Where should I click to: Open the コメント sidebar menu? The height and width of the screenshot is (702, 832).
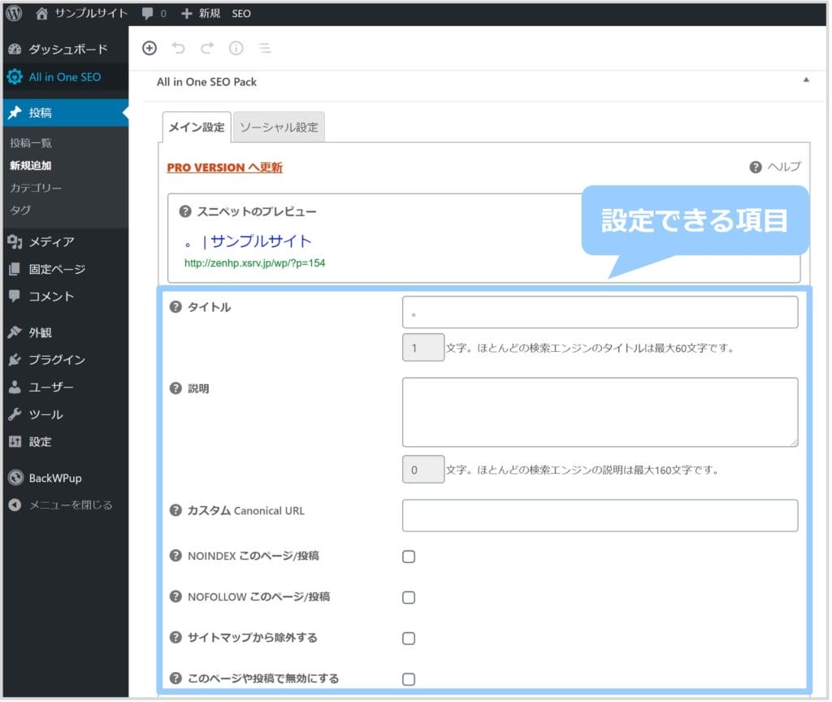tap(65, 297)
